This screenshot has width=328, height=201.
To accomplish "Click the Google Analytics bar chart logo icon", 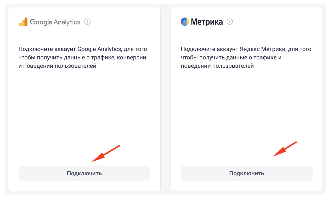I will click(x=23, y=22).
